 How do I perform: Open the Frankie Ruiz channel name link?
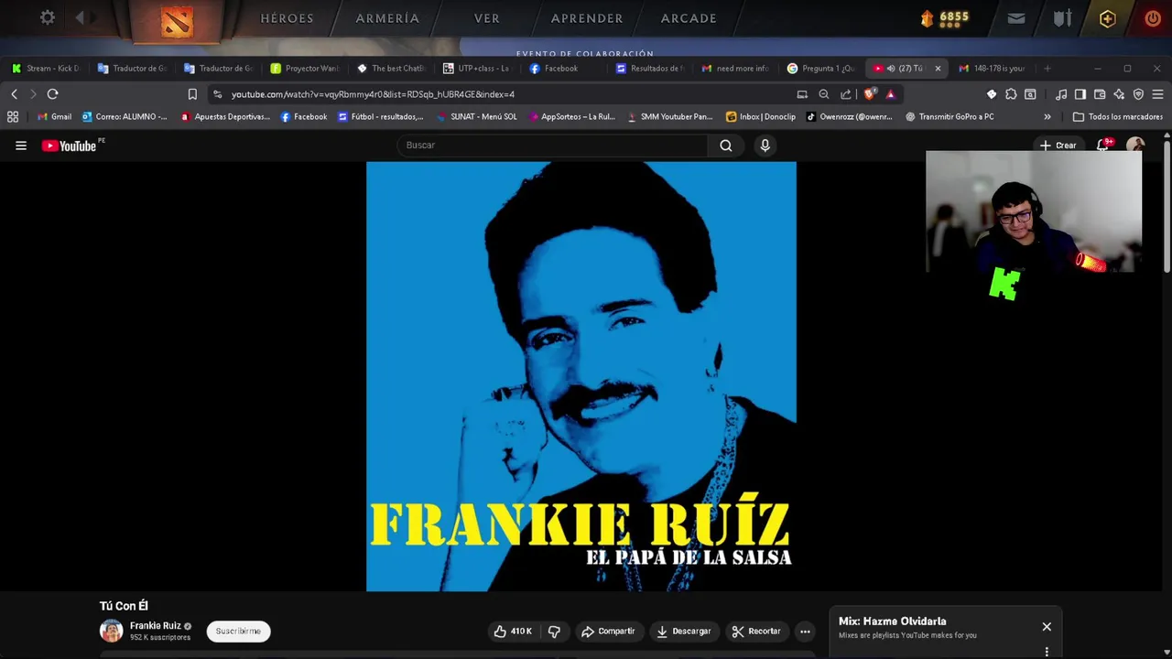tap(156, 626)
